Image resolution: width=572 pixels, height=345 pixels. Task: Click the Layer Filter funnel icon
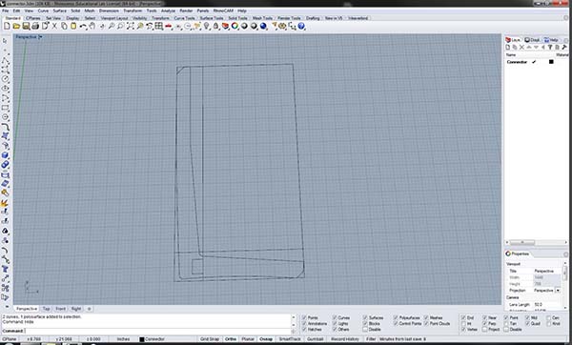(550, 48)
